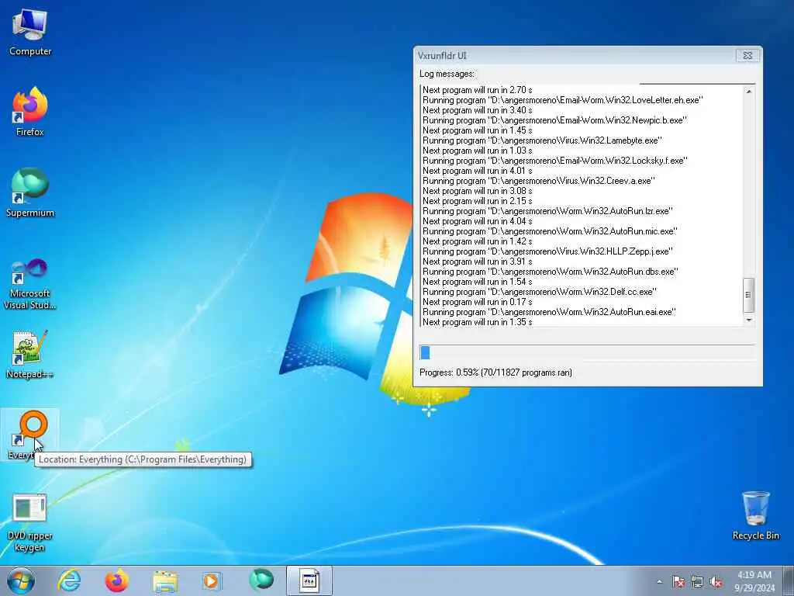Click the log line with Worm.Win32.Delf.cc.exe

click(x=540, y=292)
